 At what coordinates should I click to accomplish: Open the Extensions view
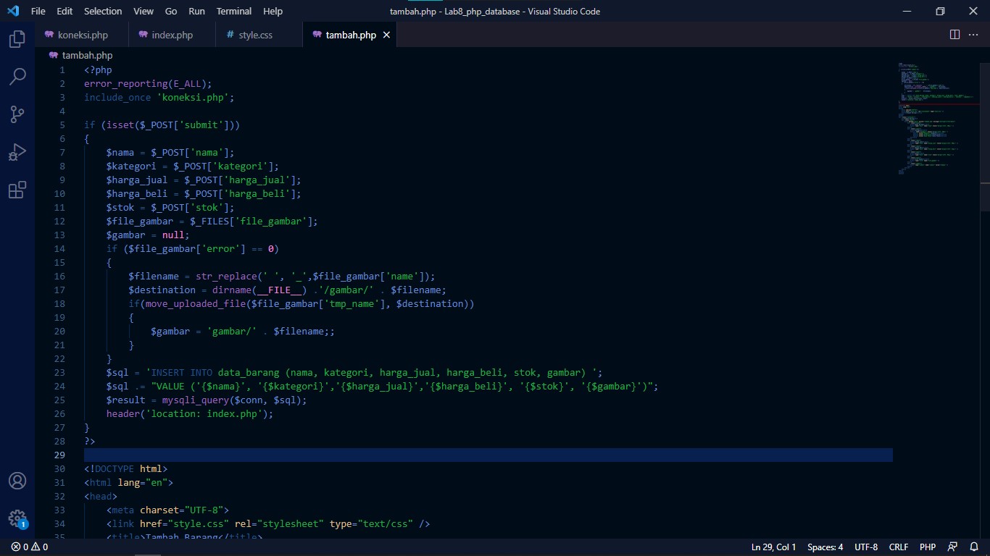[x=17, y=189]
